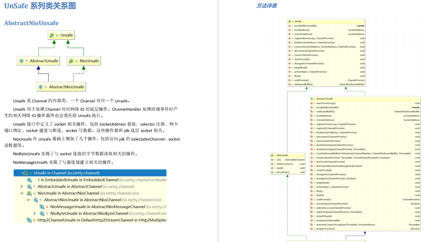The width and height of the screenshot is (431, 242).
Task: Click localAddress() in the Unsafe method box
Action: click(x=302, y=30)
